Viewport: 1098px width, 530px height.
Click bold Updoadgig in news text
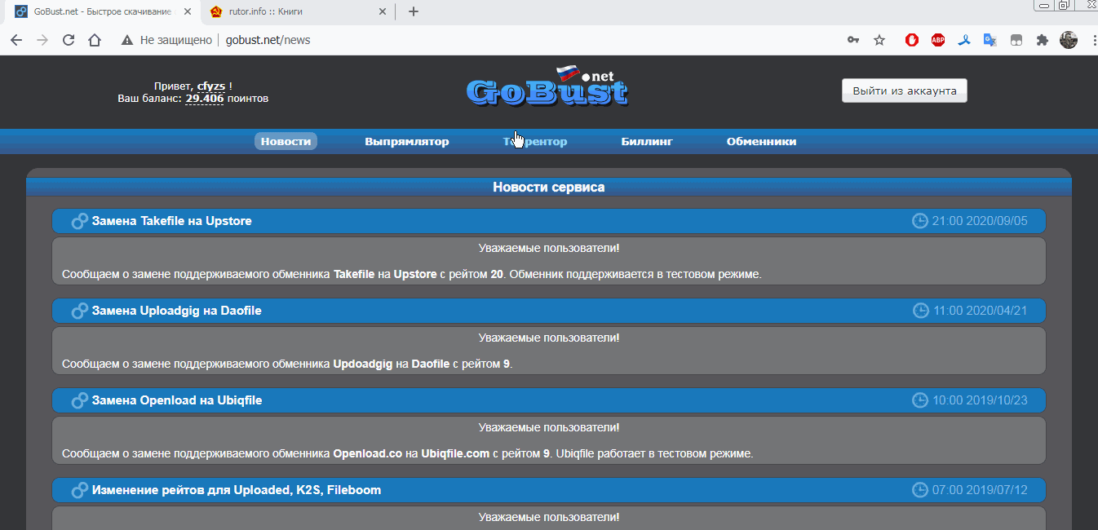click(363, 364)
